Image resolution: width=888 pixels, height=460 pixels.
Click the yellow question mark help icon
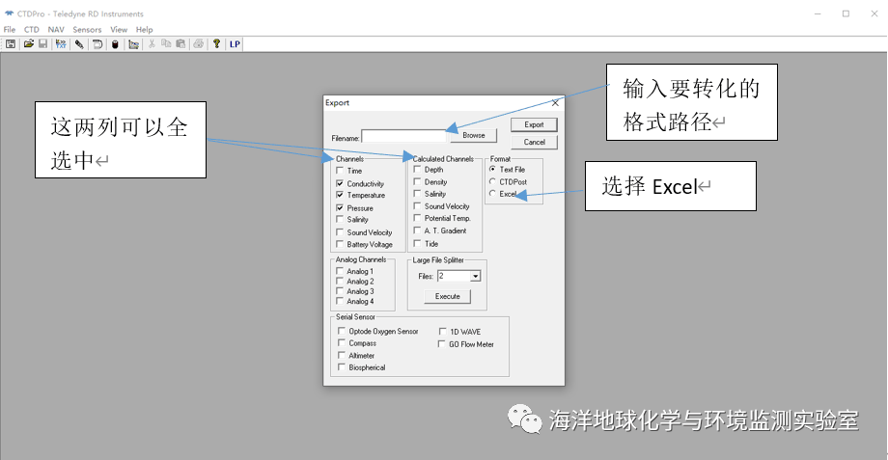click(216, 43)
